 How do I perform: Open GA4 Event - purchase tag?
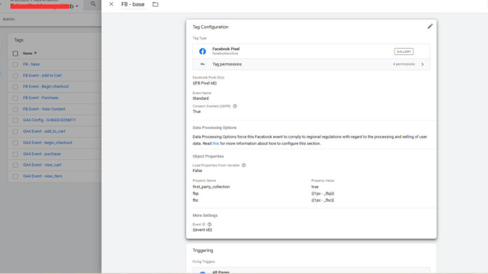pos(42,154)
